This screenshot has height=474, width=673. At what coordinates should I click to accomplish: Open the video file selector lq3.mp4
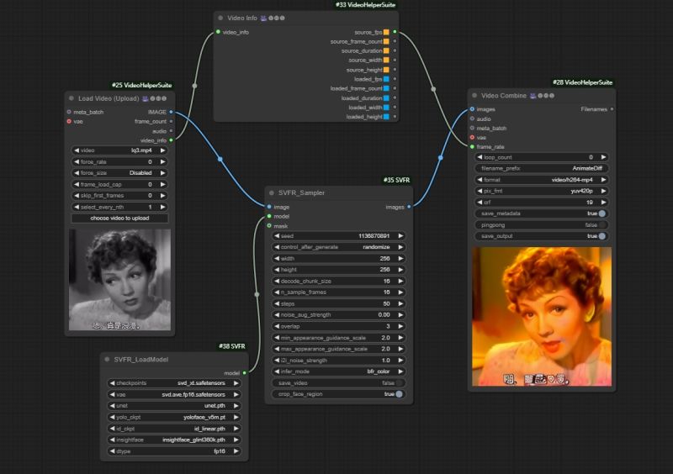(119, 150)
